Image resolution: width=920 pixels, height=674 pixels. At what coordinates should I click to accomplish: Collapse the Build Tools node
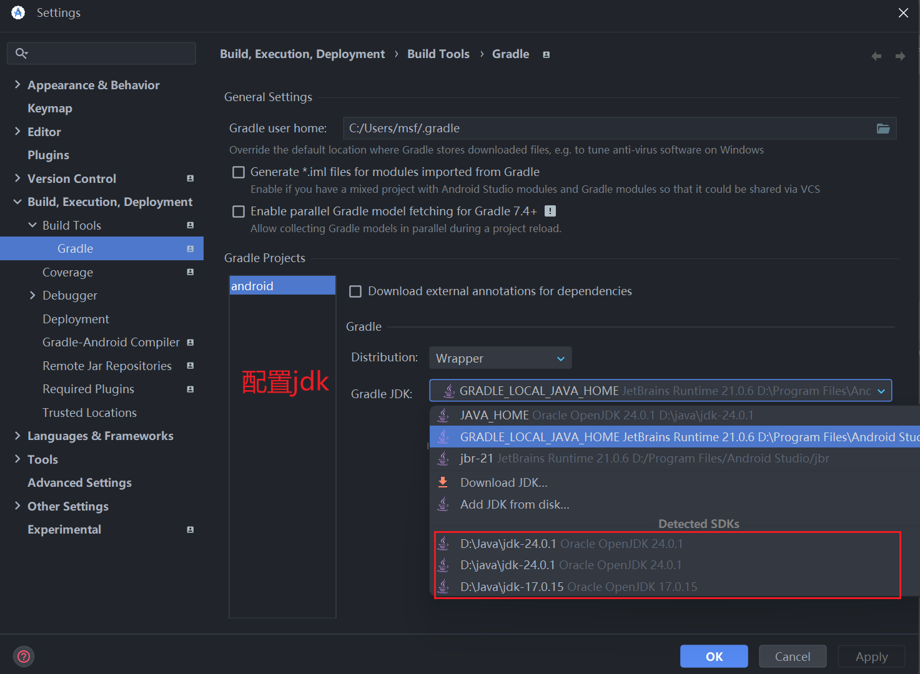(x=32, y=225)
